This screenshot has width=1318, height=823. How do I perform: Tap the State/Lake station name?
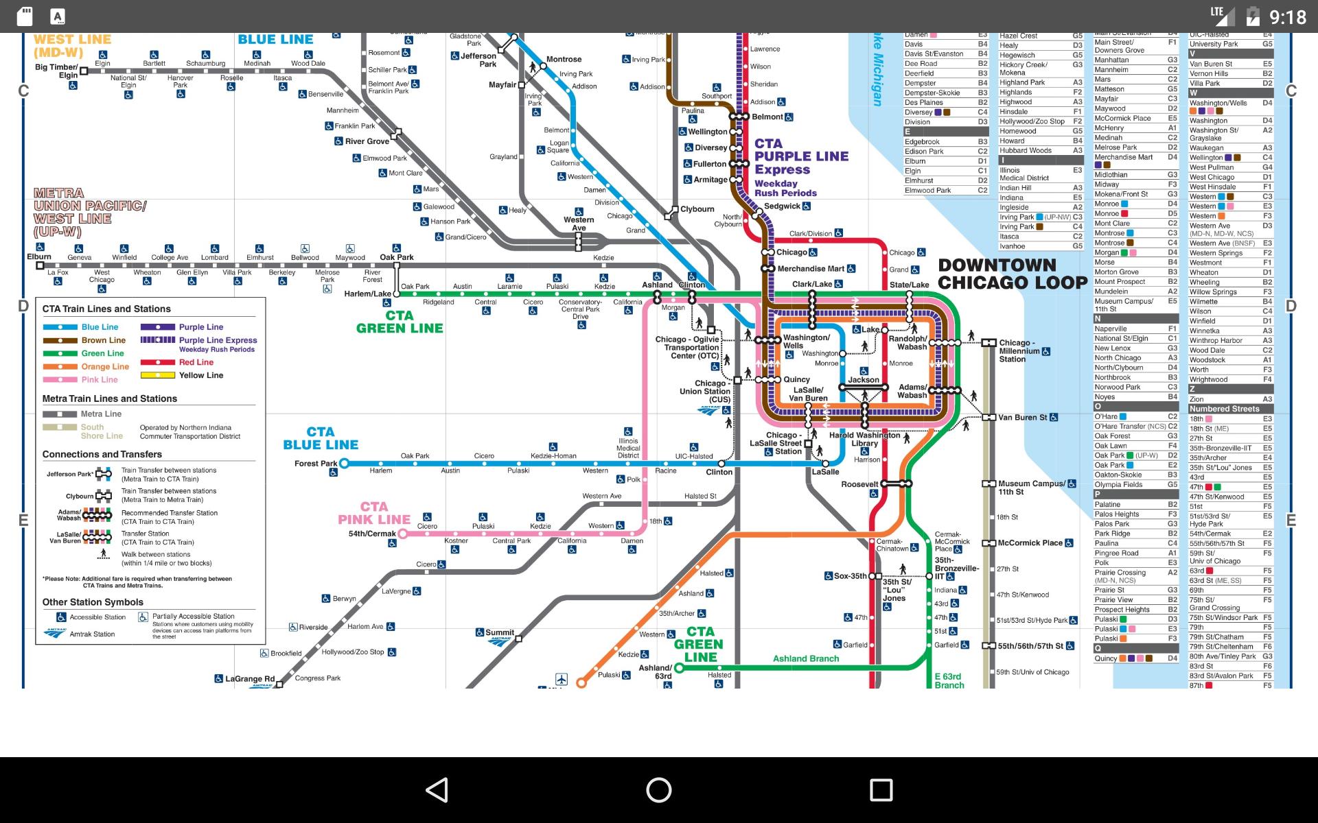click(x=909, y=285)
